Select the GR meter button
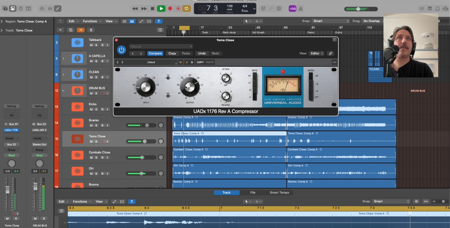The height and width of the screenshot is (228, 450). coord(311,76)
